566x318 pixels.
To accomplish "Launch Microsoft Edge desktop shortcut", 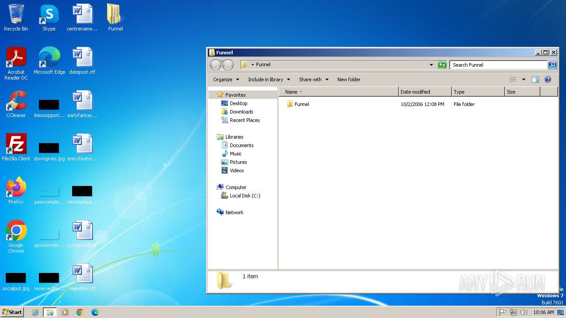I will point(49,61).
